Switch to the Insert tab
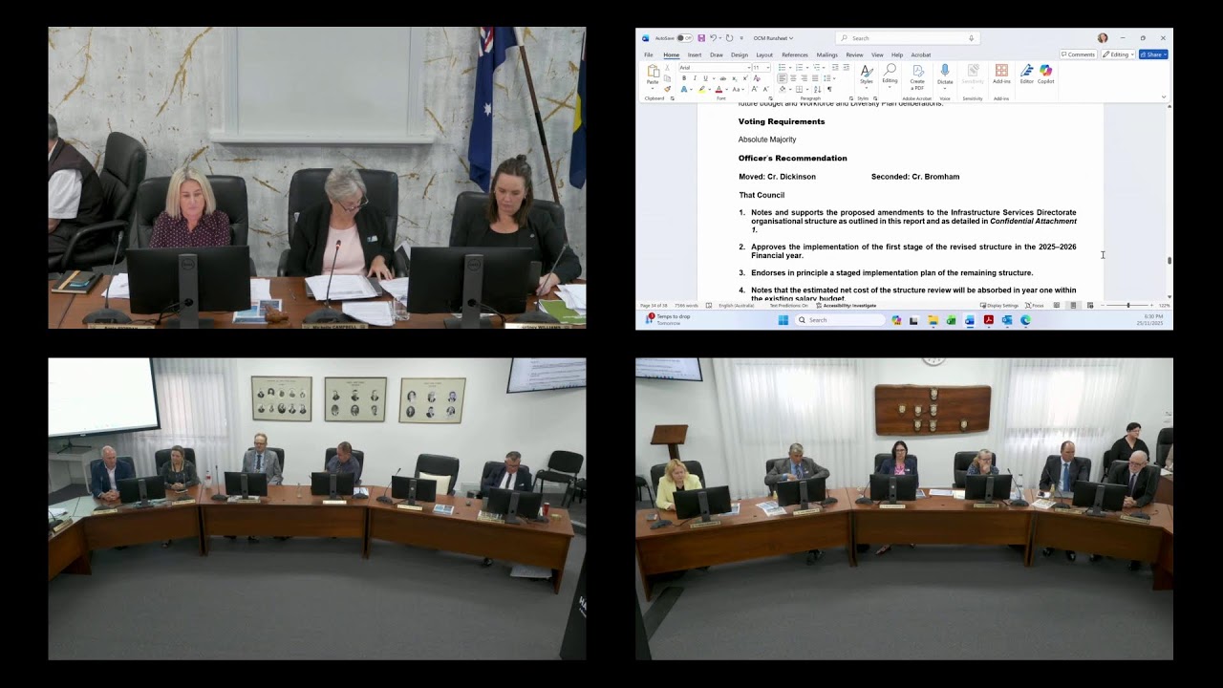Screen dimensions: 1223x688 [x=695, y=54]
